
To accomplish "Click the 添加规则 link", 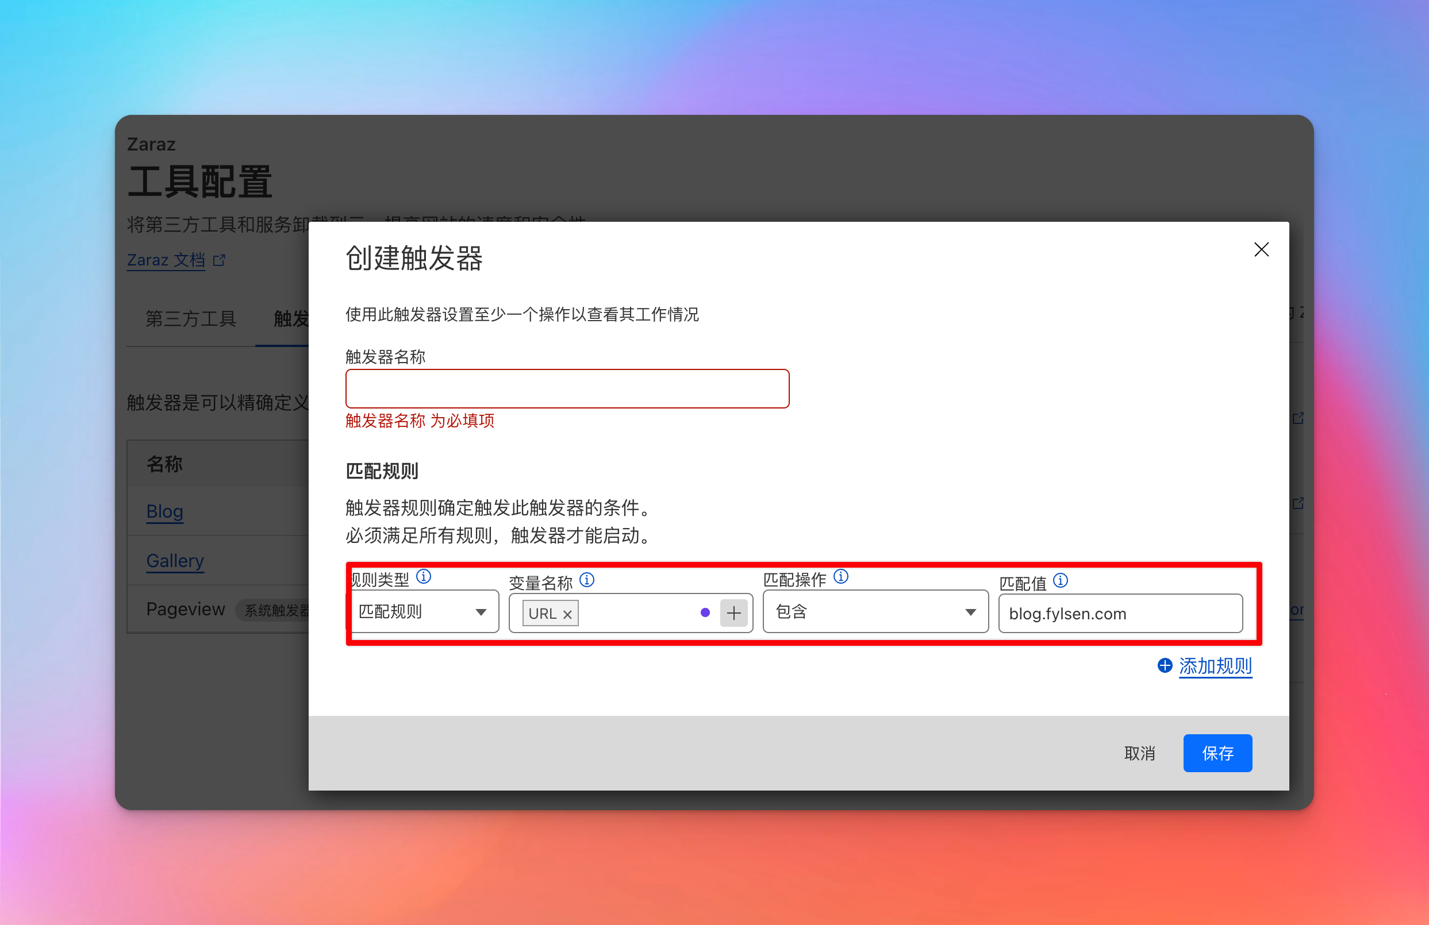I will [x=1215, y=666].
